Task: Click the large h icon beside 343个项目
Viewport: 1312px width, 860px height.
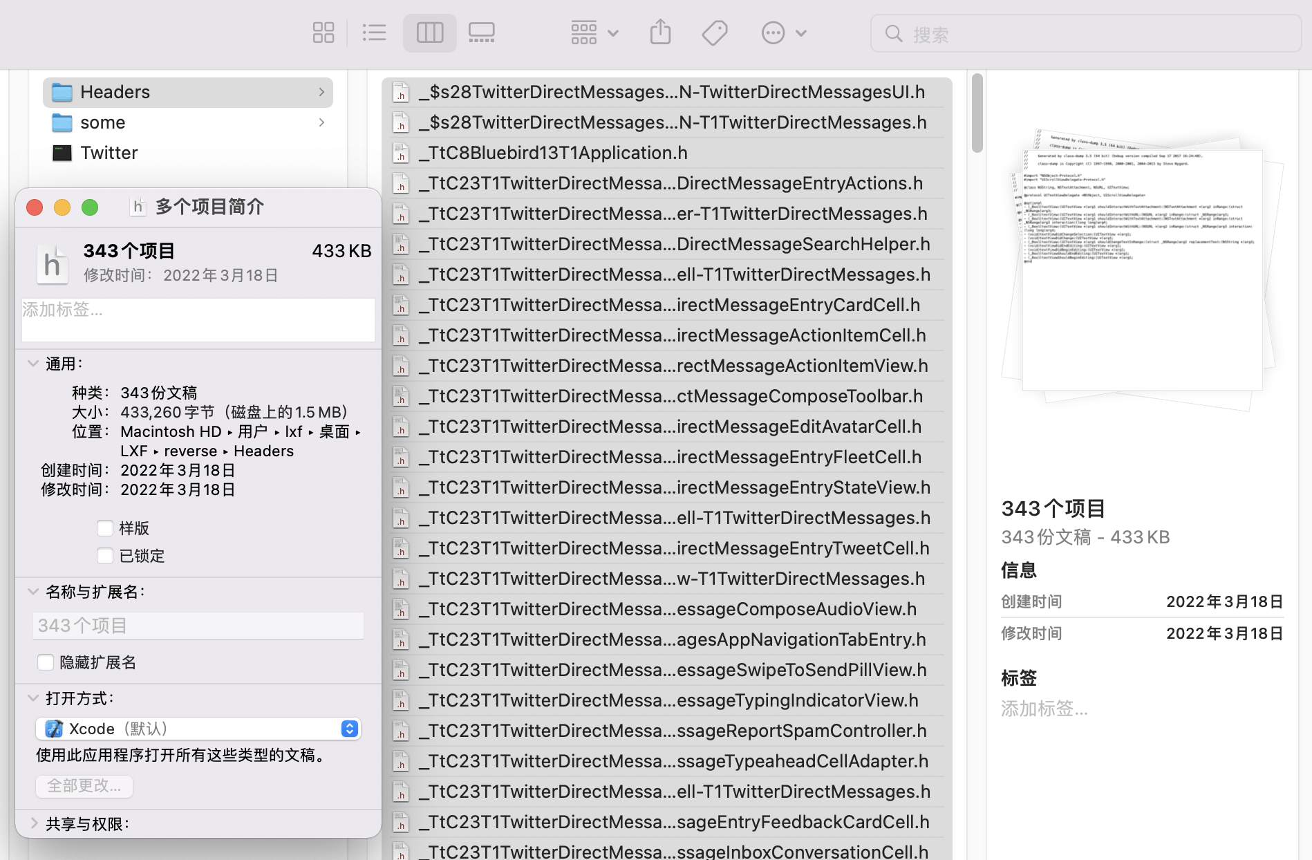Action: click(52, 264)
